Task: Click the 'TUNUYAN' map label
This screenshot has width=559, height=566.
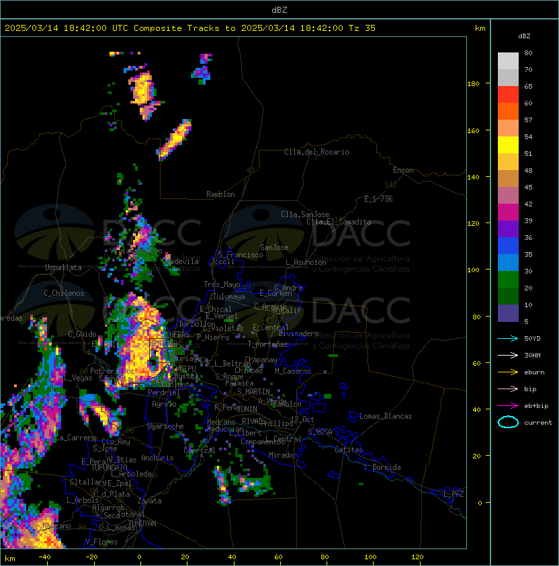Action: coord(142,524)
